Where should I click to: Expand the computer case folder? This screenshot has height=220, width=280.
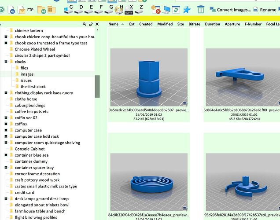coord(6,130)
